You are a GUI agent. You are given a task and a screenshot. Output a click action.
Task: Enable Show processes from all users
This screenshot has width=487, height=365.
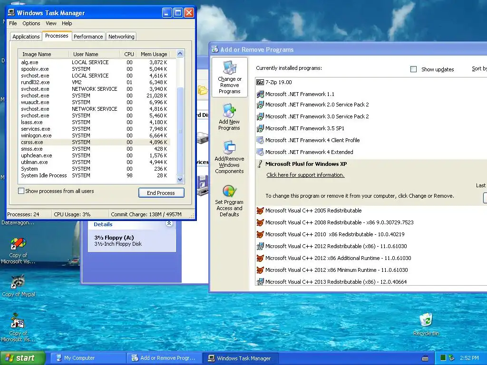(x=21, y=191)
